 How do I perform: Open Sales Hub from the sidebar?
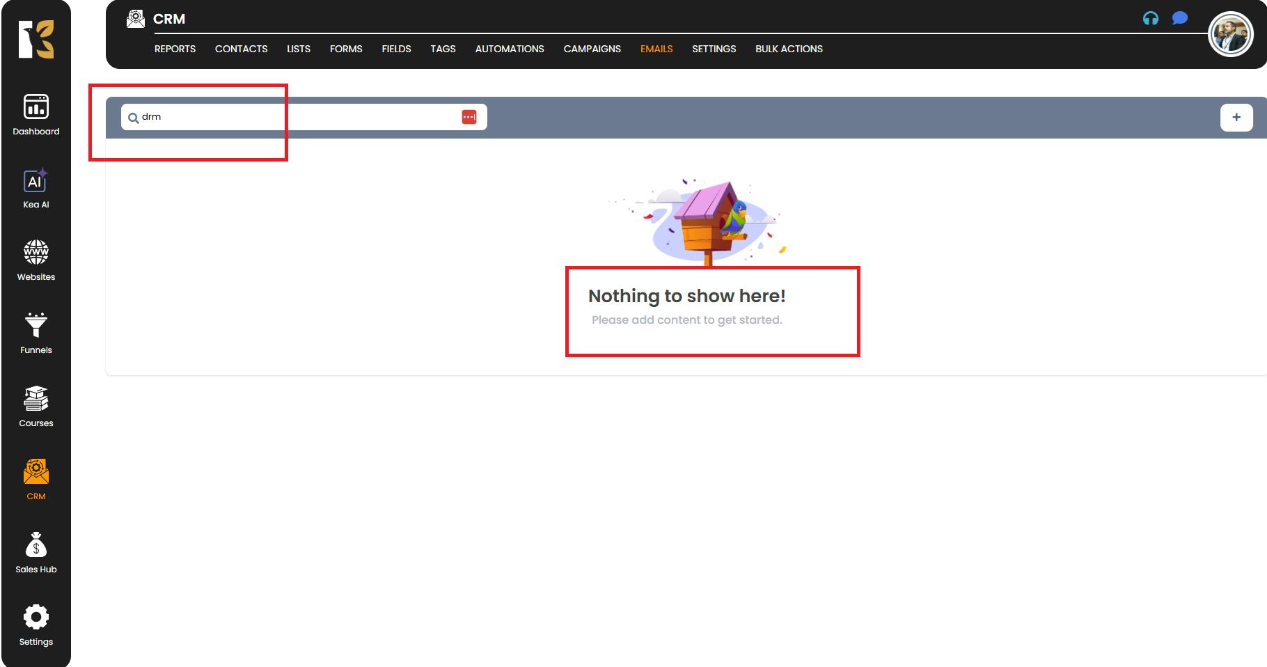tap(36, 553)
